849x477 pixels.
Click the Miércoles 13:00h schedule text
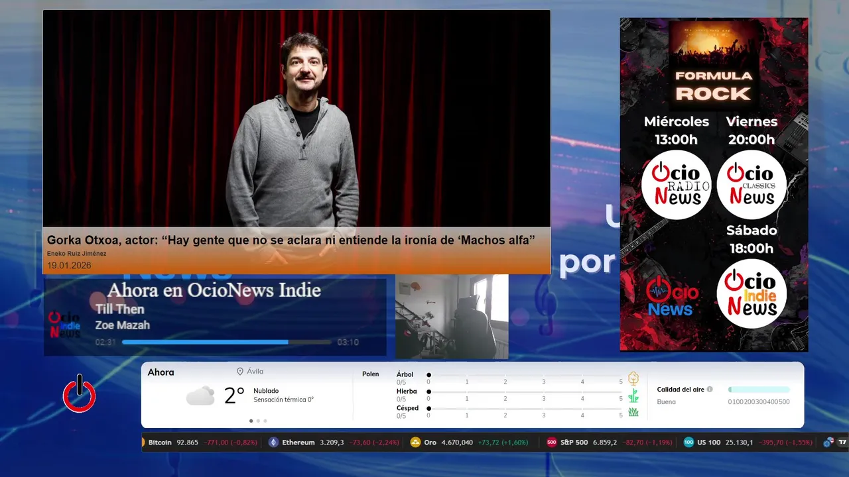676,131
